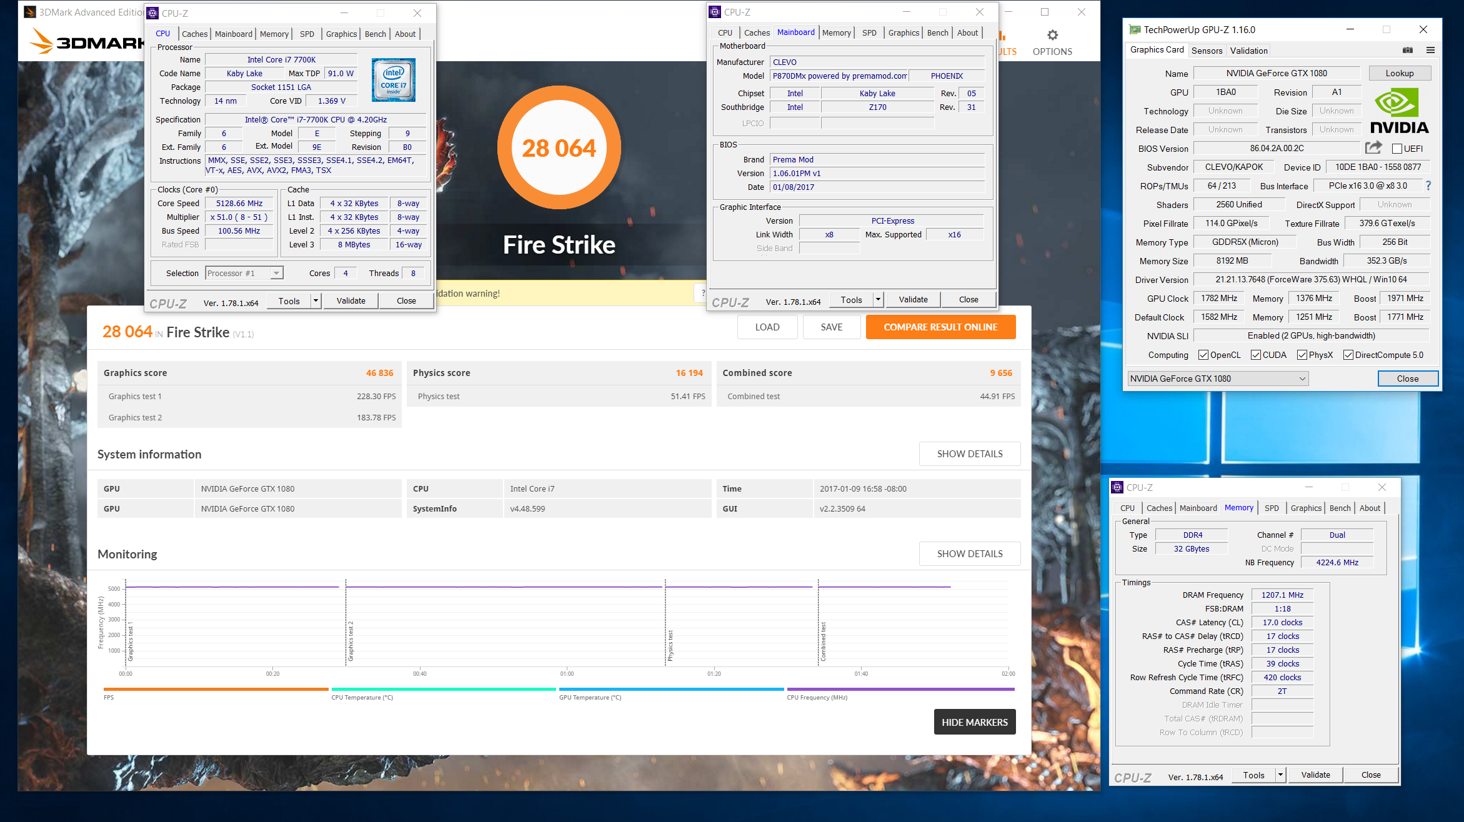The height and width of the screenshot is (822, 1464).
Task: Click the Core Speed value 5128.66 MHz
Action: (x=239, y=203)
